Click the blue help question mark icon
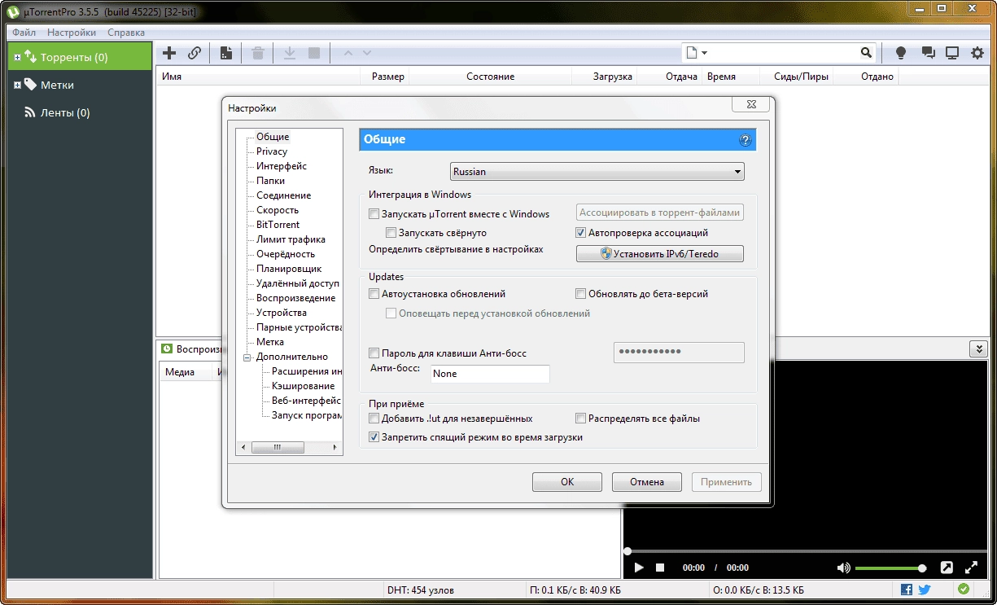The width and height of the screenshot is (997, 605). (x=745, y=140)
